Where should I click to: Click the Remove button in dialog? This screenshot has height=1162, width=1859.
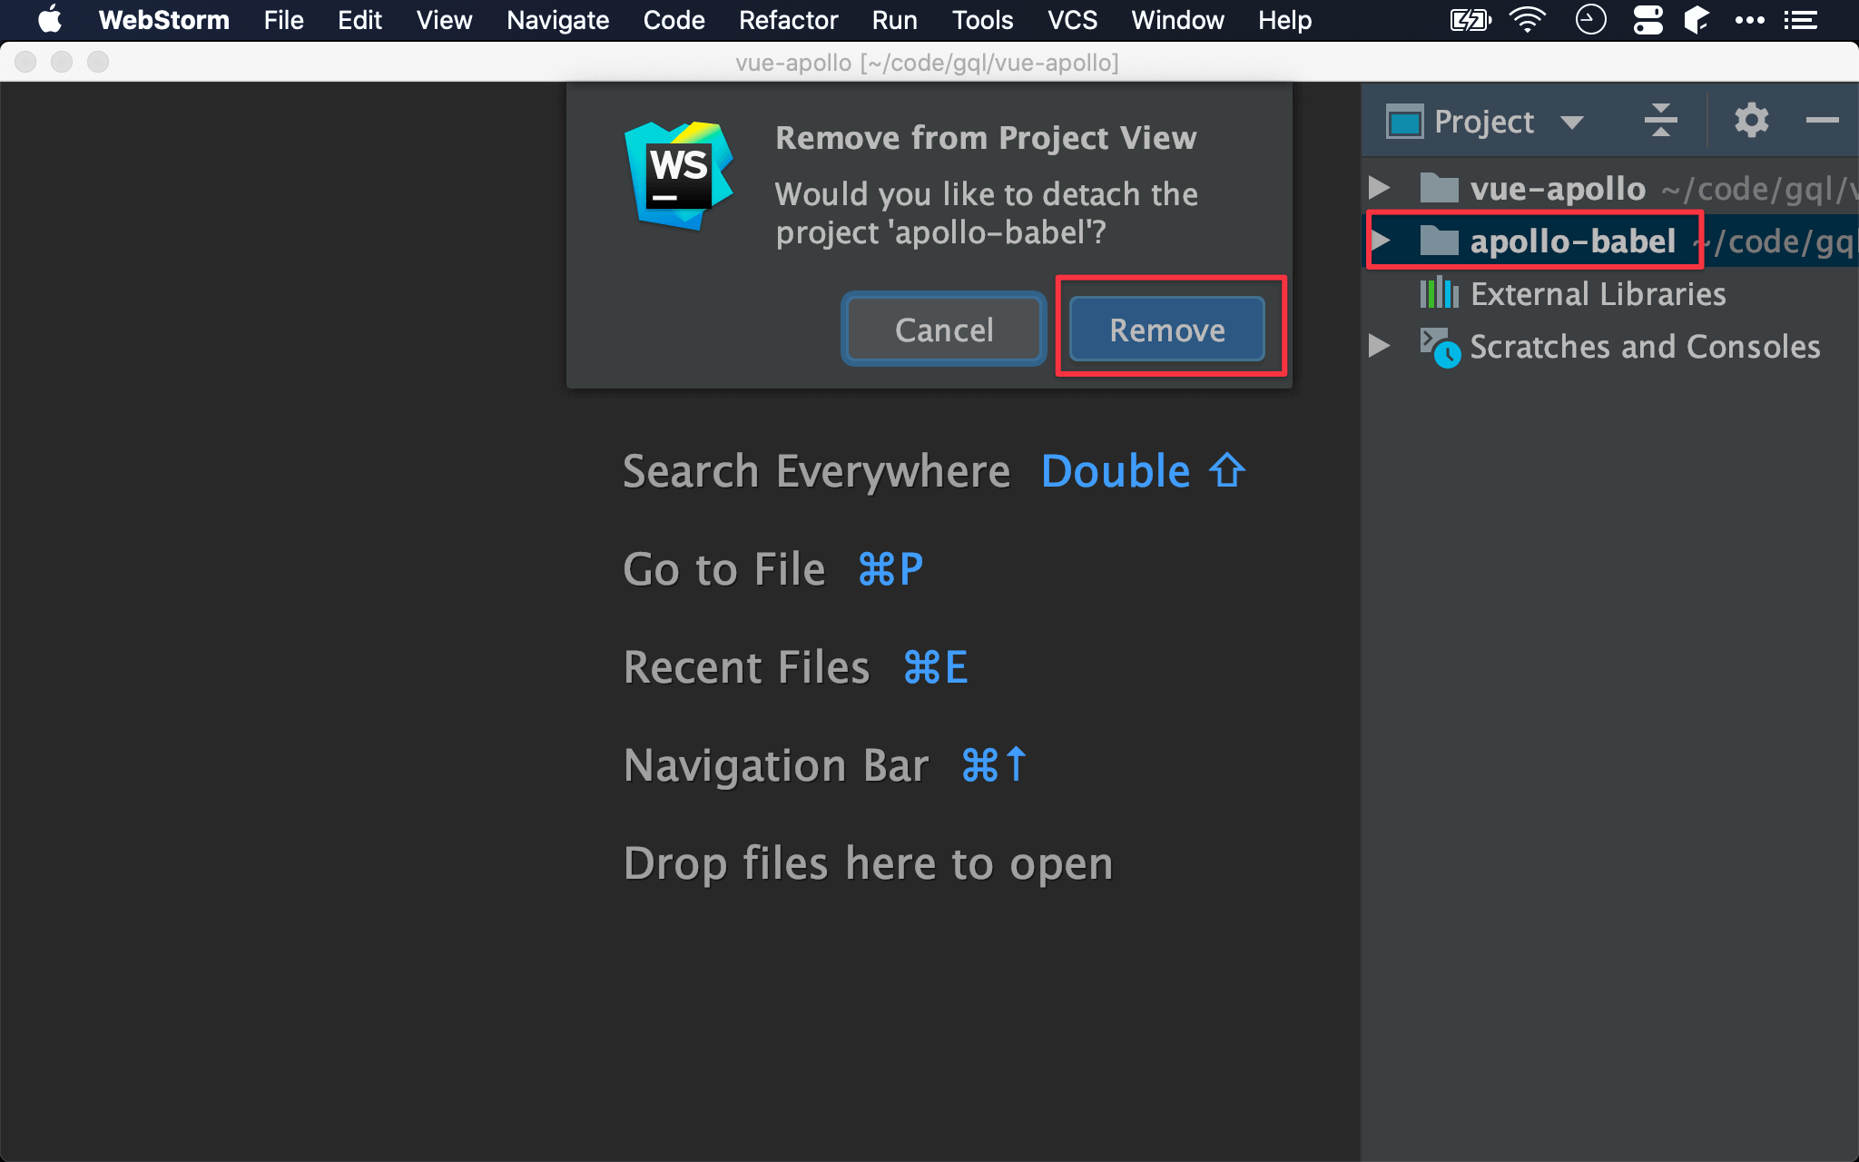(1166, 330)
